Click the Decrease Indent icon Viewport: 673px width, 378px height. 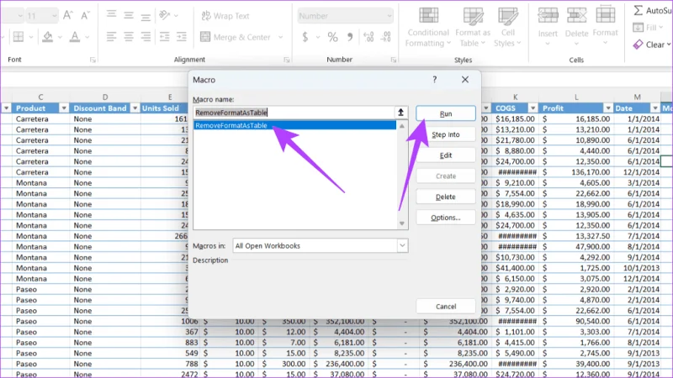(164, 37)
